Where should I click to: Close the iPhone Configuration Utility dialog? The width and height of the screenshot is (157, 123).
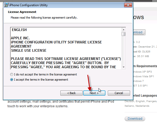[127, 5]
